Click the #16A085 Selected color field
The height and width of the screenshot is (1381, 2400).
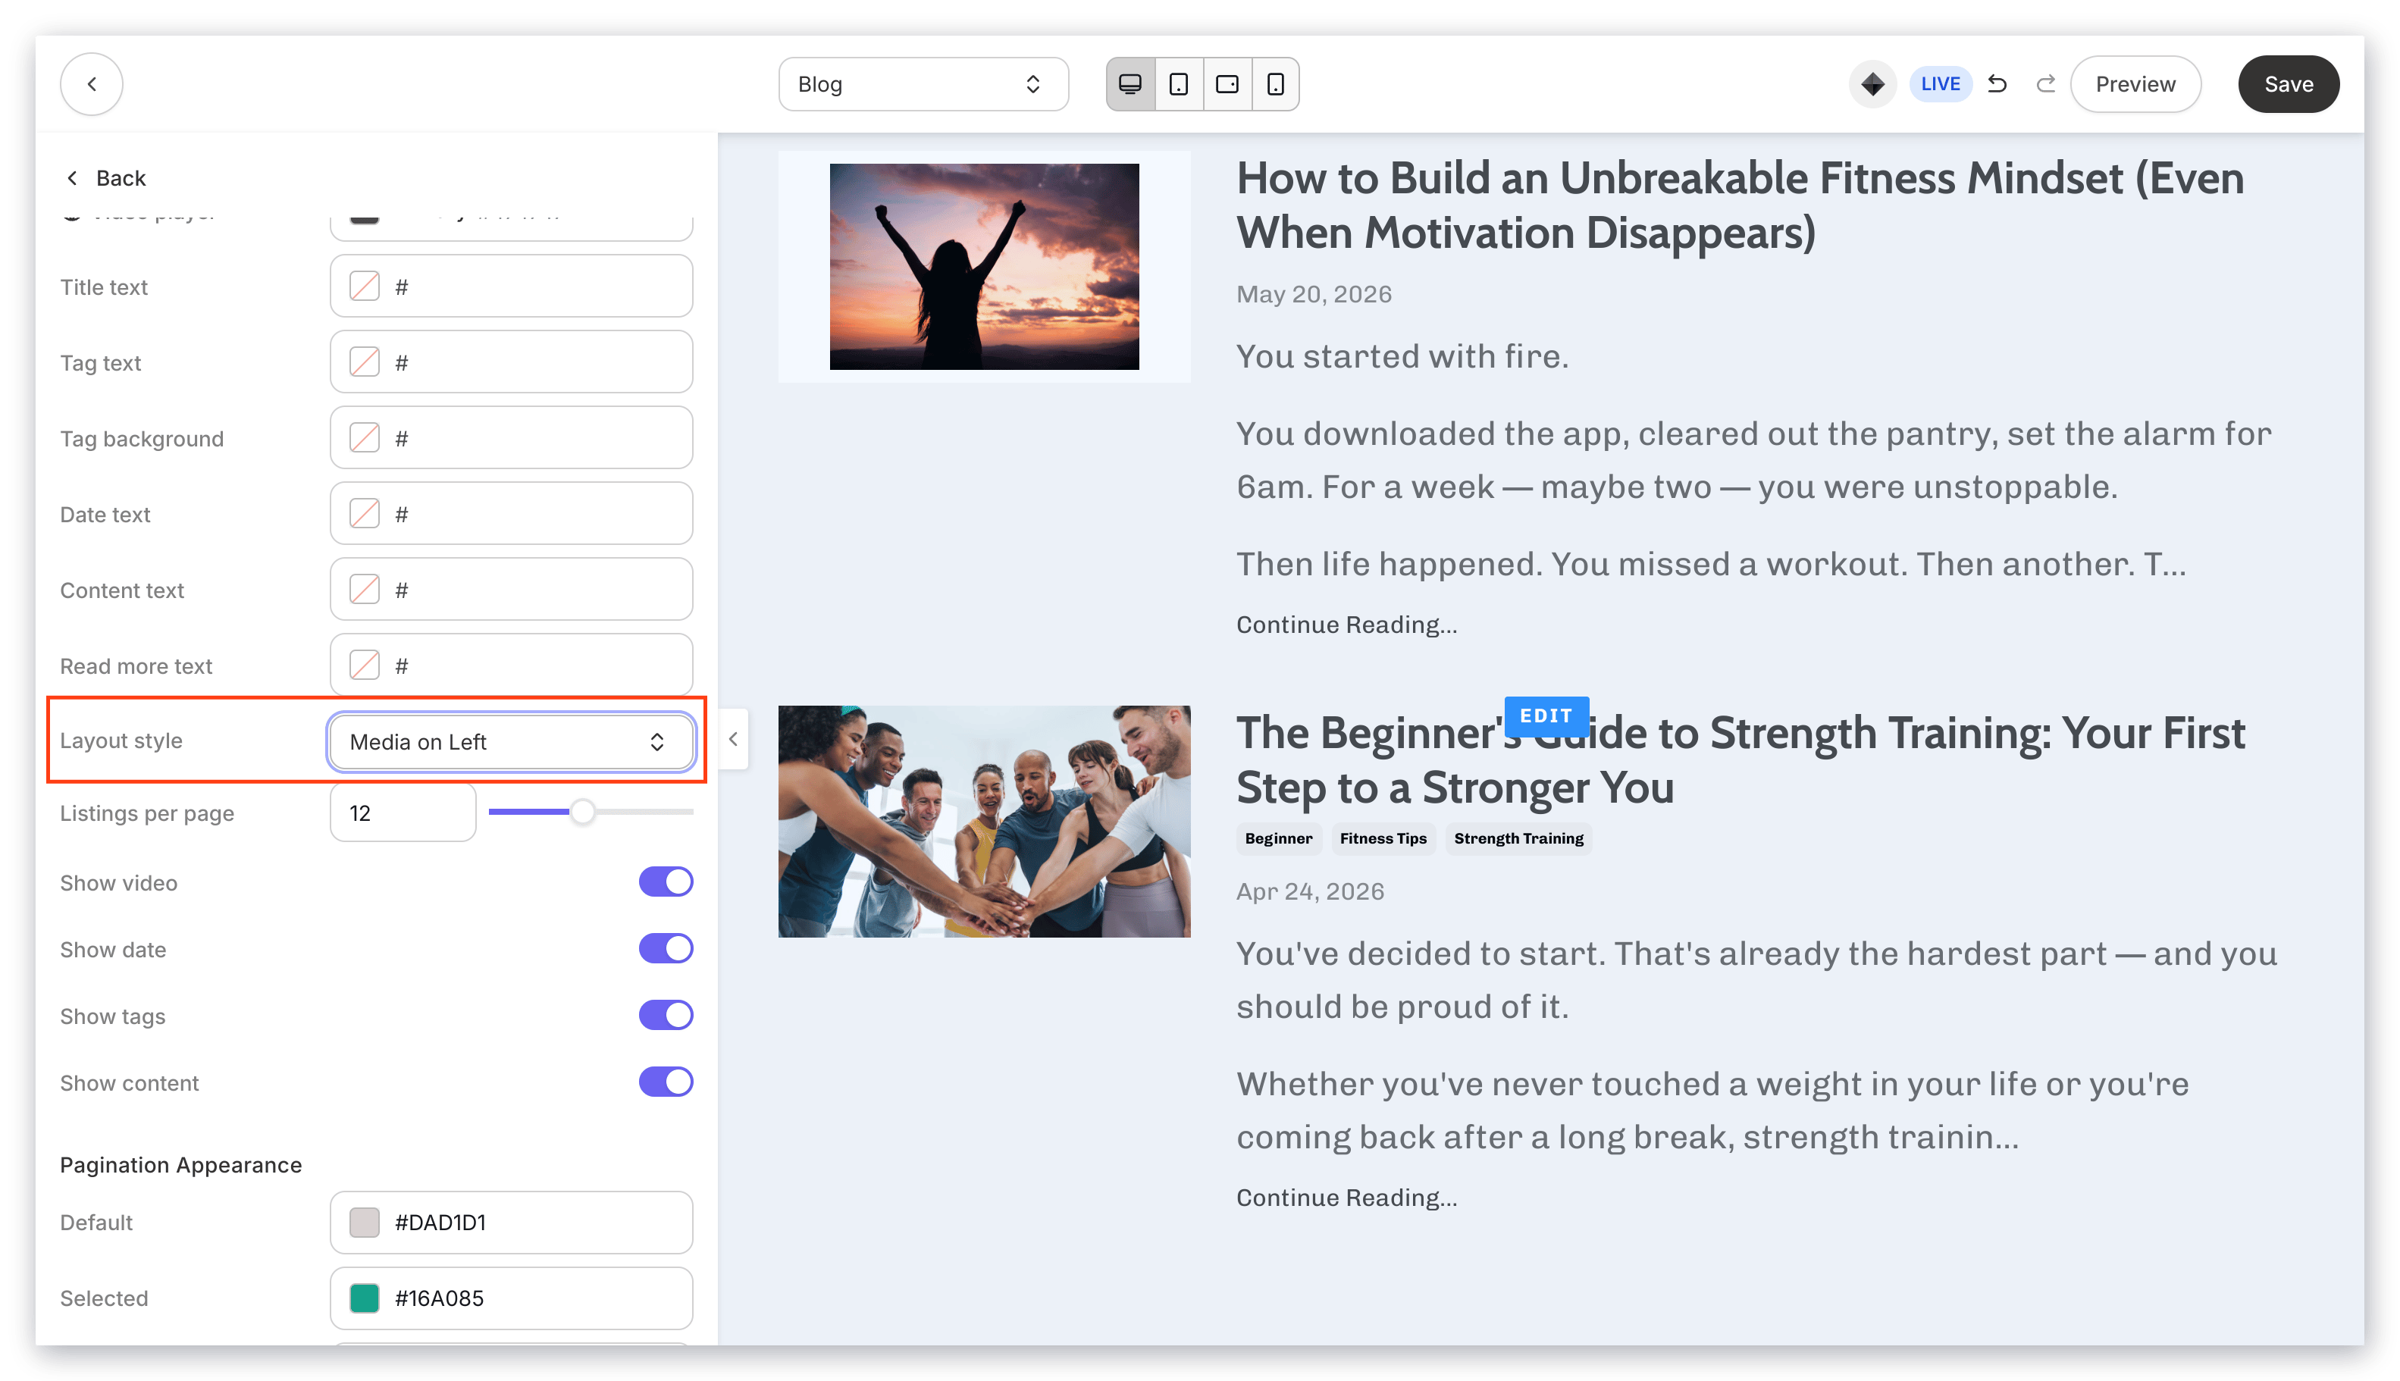(510, 1298)
